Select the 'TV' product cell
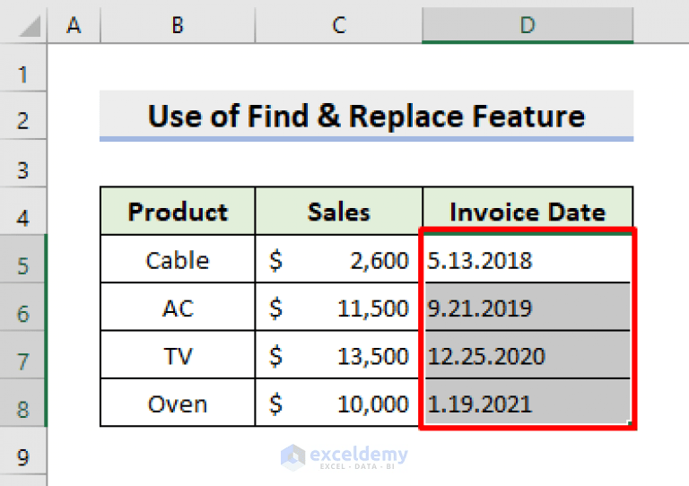 click(178, 355)
